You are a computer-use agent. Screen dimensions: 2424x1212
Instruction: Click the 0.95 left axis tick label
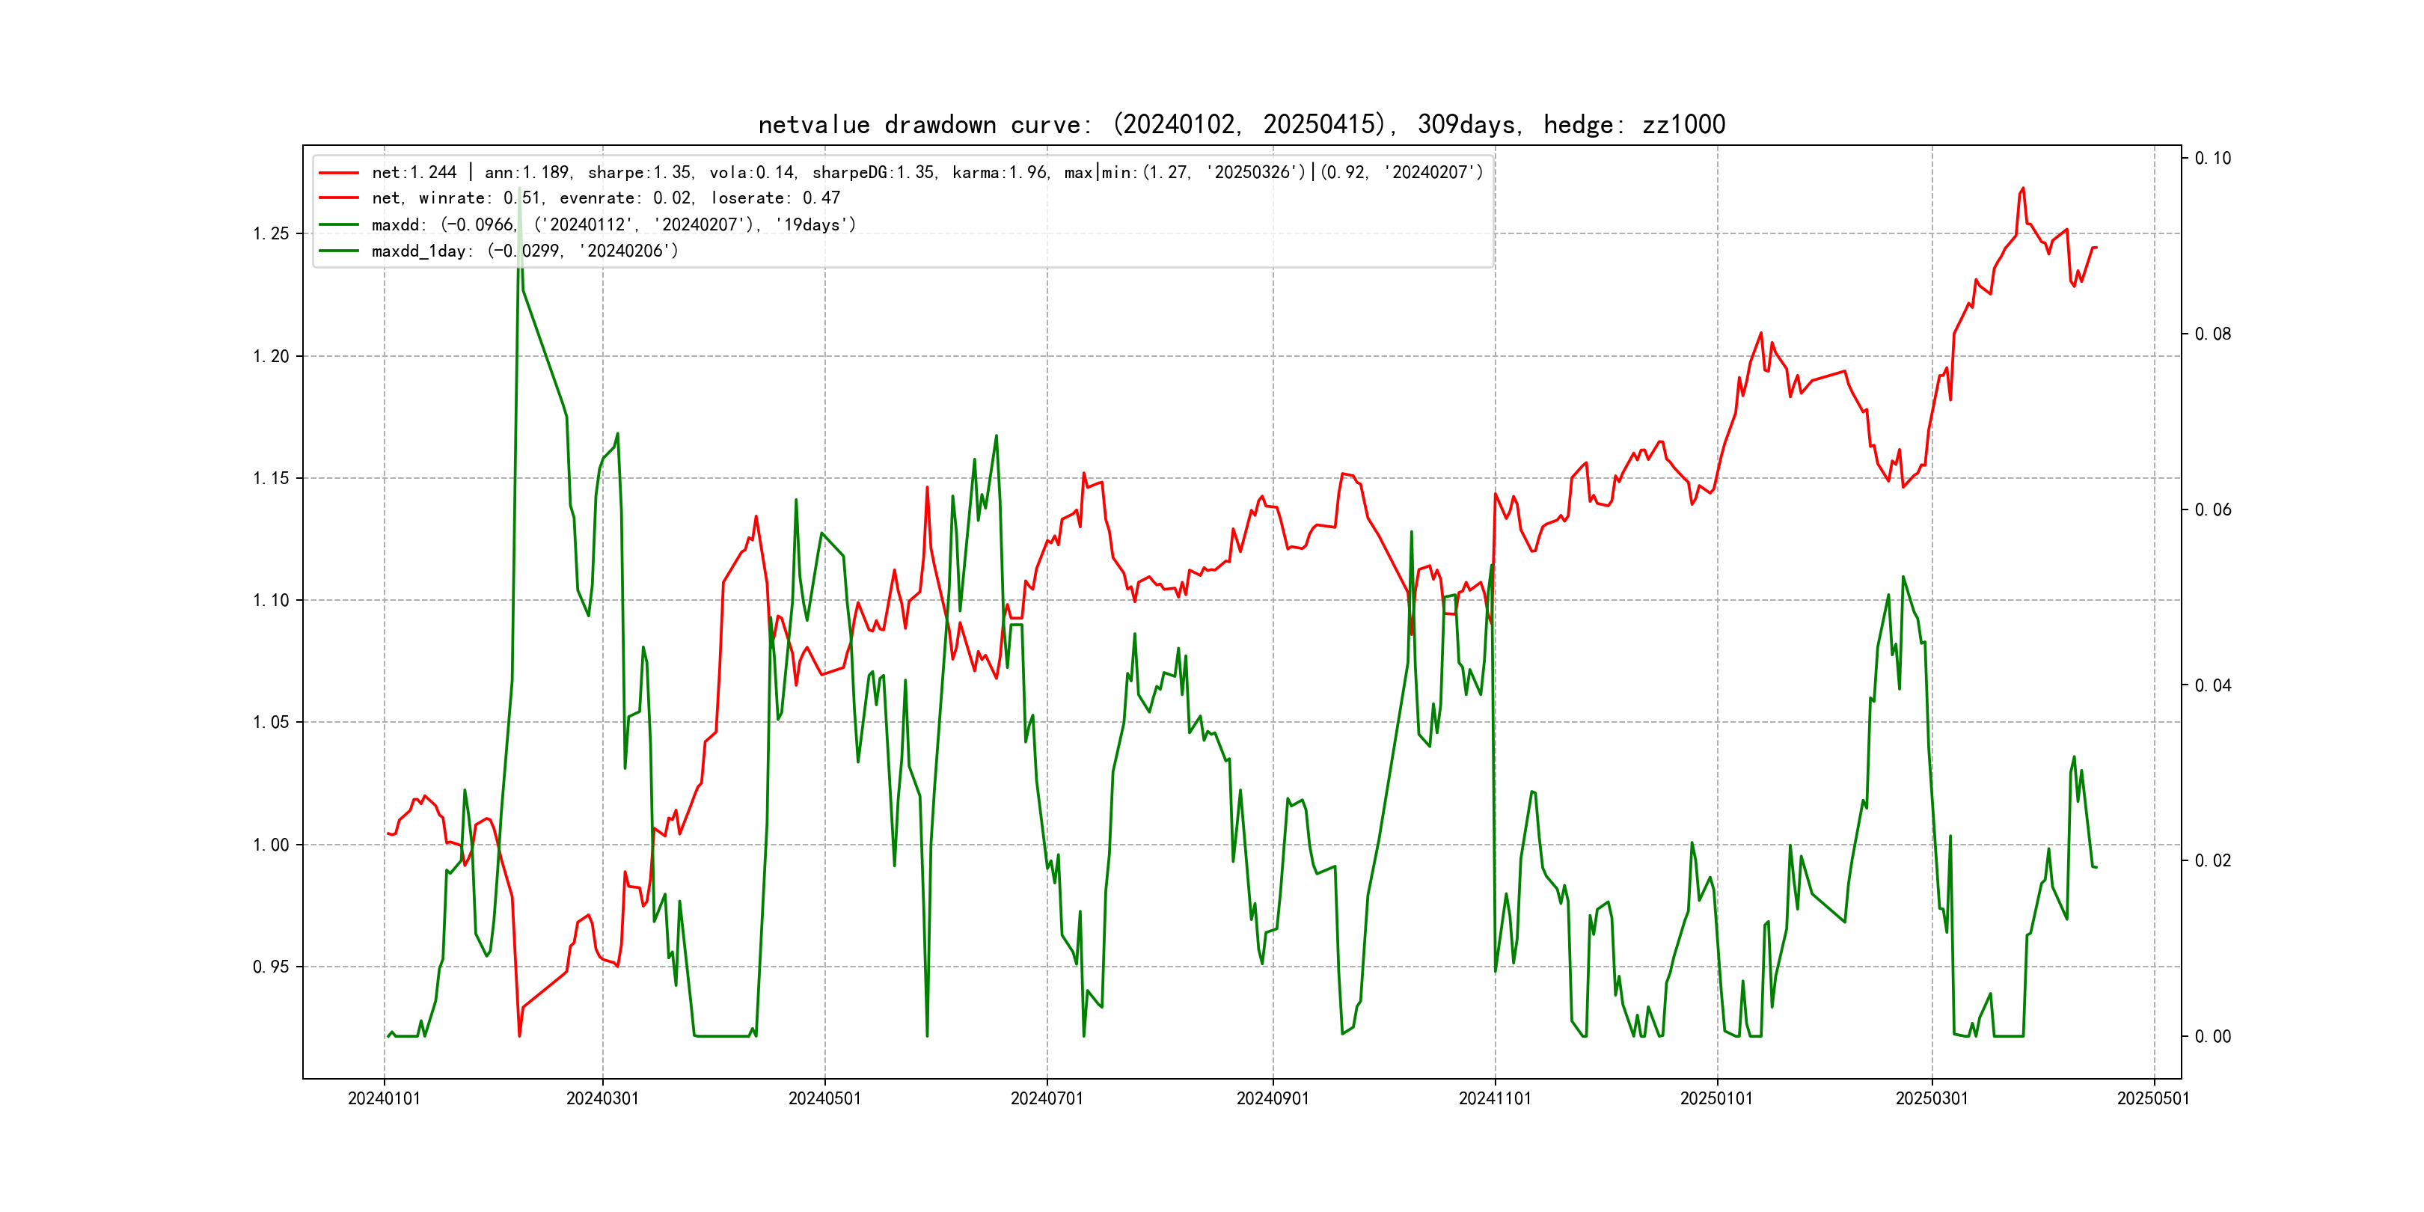271,967
